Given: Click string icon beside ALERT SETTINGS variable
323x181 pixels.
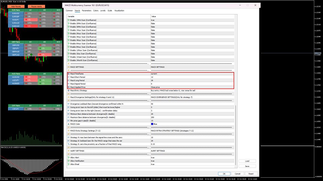Looking at the screenshot, I should tap(69, 151).
